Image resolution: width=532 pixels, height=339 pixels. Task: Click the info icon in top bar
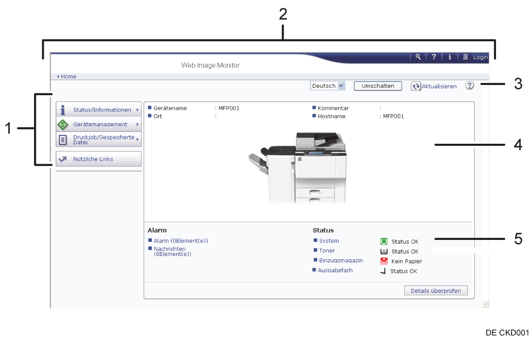(450, 57)
